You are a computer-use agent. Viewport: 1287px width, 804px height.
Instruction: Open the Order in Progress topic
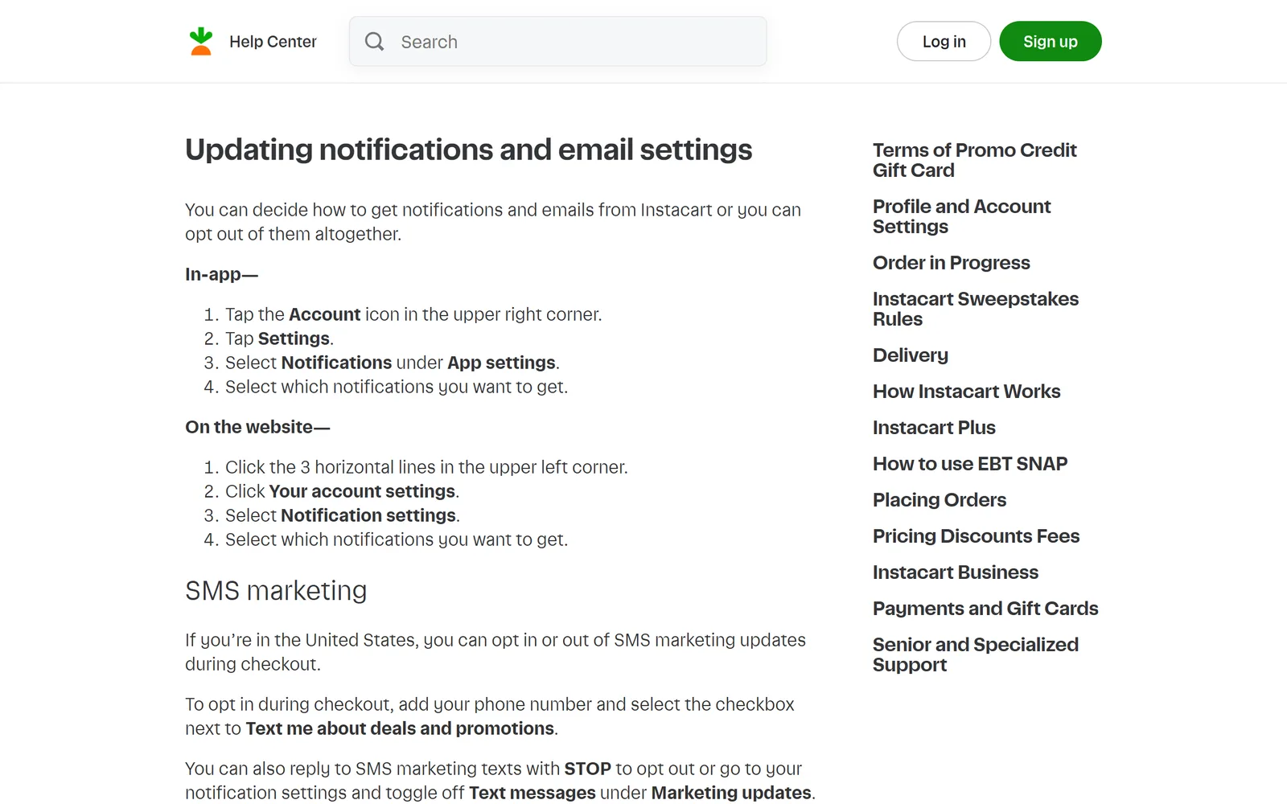[x=951, y=263]
